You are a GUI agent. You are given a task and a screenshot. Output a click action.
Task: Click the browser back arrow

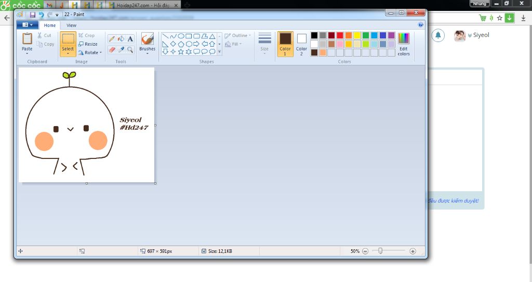(7, 18)
